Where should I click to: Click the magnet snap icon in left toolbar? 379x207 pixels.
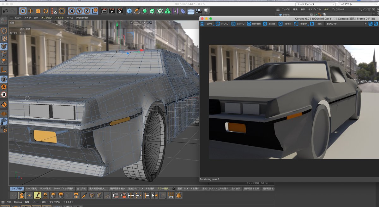click(4, 104)
